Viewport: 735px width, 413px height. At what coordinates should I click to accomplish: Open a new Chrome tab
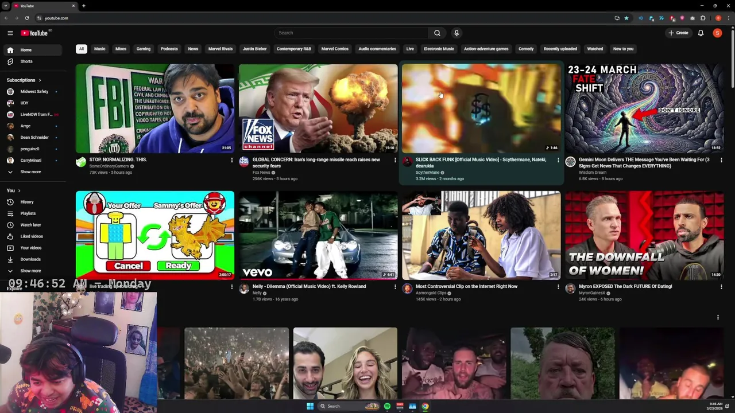pyautogui.click(x=83, y=6)
